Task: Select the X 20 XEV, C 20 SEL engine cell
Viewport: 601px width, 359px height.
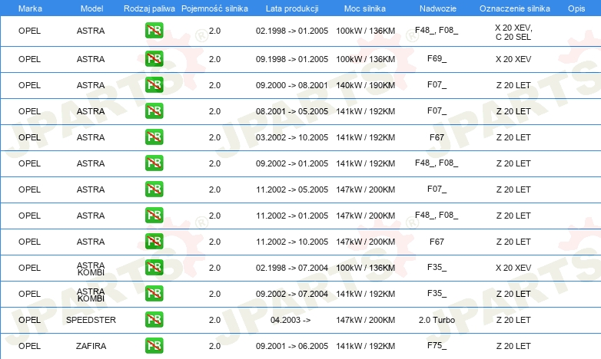Action: 513,32
